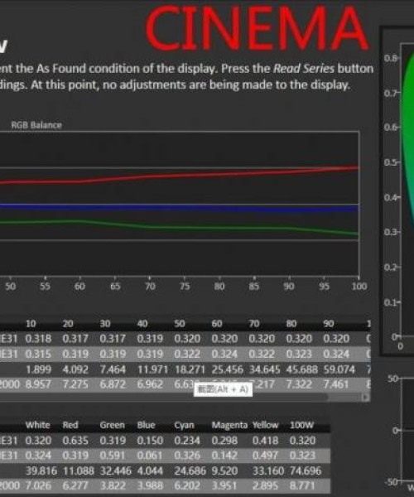414x497 pixels.
Task: Click Yellow delta value 2.895
Action: [266, 486]
